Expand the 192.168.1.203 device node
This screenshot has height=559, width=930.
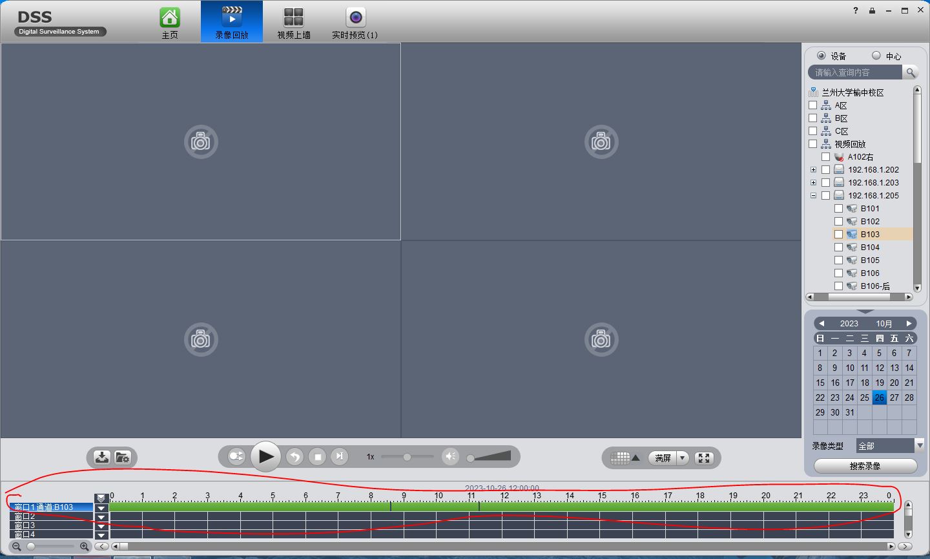[814, 183]
